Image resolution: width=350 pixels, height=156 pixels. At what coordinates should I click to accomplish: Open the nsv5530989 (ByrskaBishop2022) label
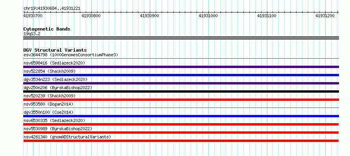click(58, 129)
